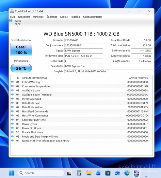Select the Unsafe Shutdowns attribute name
161x178 pixels.
pos(33,132)
